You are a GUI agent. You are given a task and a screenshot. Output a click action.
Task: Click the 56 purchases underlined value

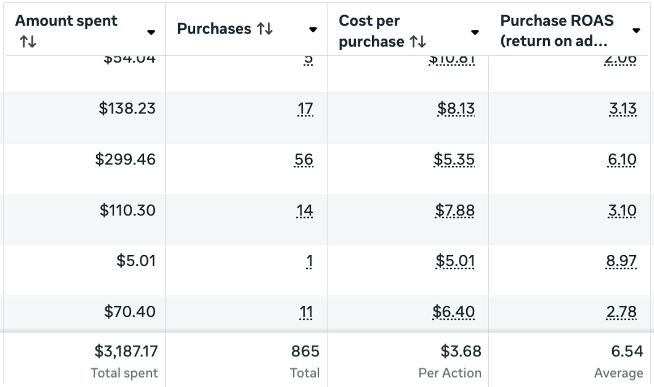pos(304,160)
